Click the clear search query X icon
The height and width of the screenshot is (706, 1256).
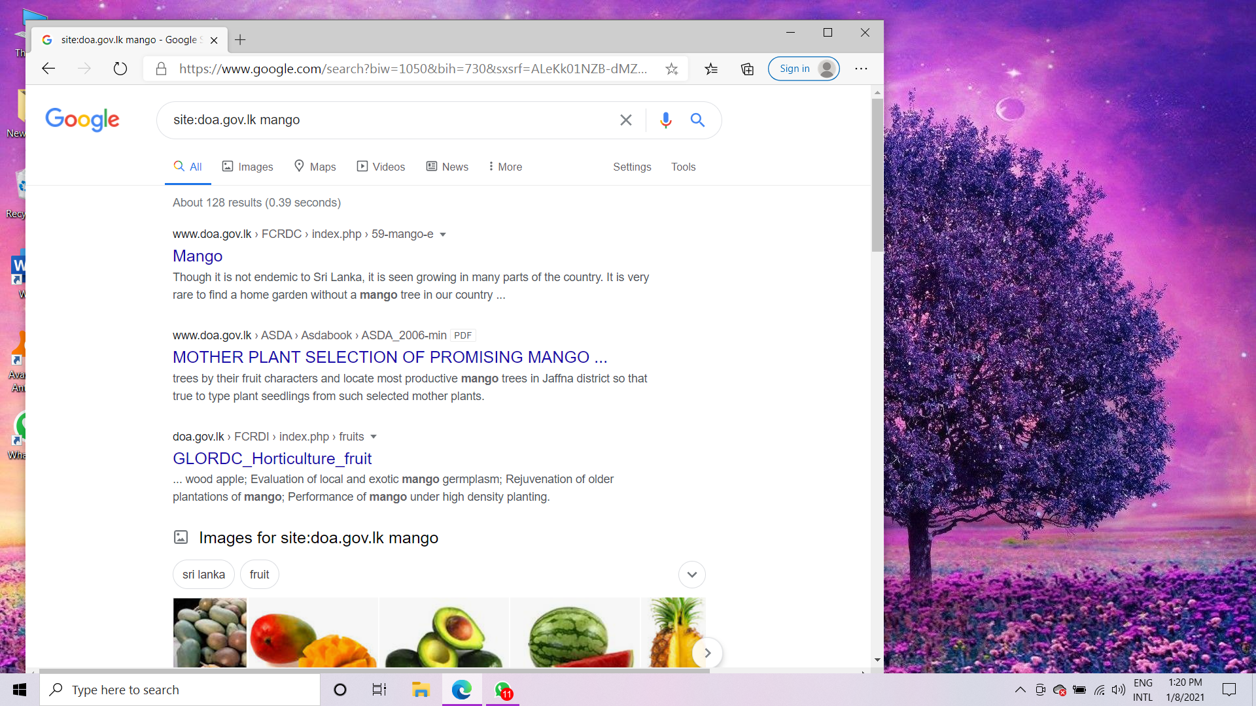point(626,120)
